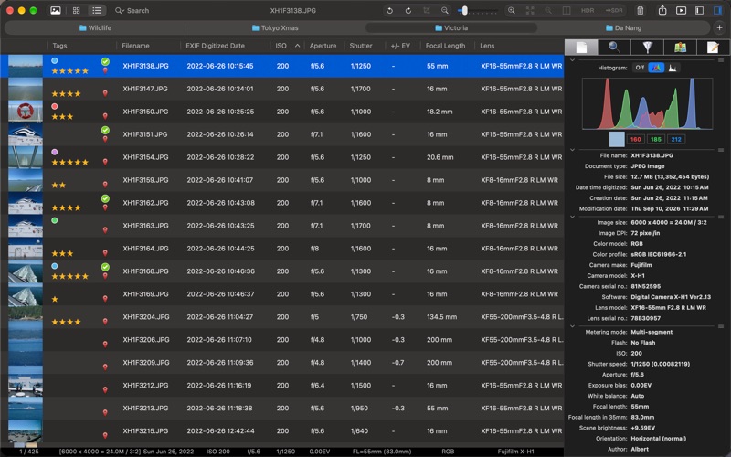Switch to thumbnail grid view

tap(77, 10)
